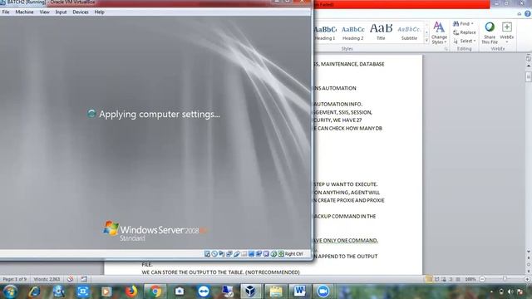The image size is (532, 299).
Task: Click the Word vertical scrollbar thumb
Action: (529, 76)
